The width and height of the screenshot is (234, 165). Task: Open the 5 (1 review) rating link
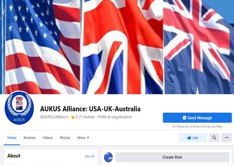click(85, 117)
